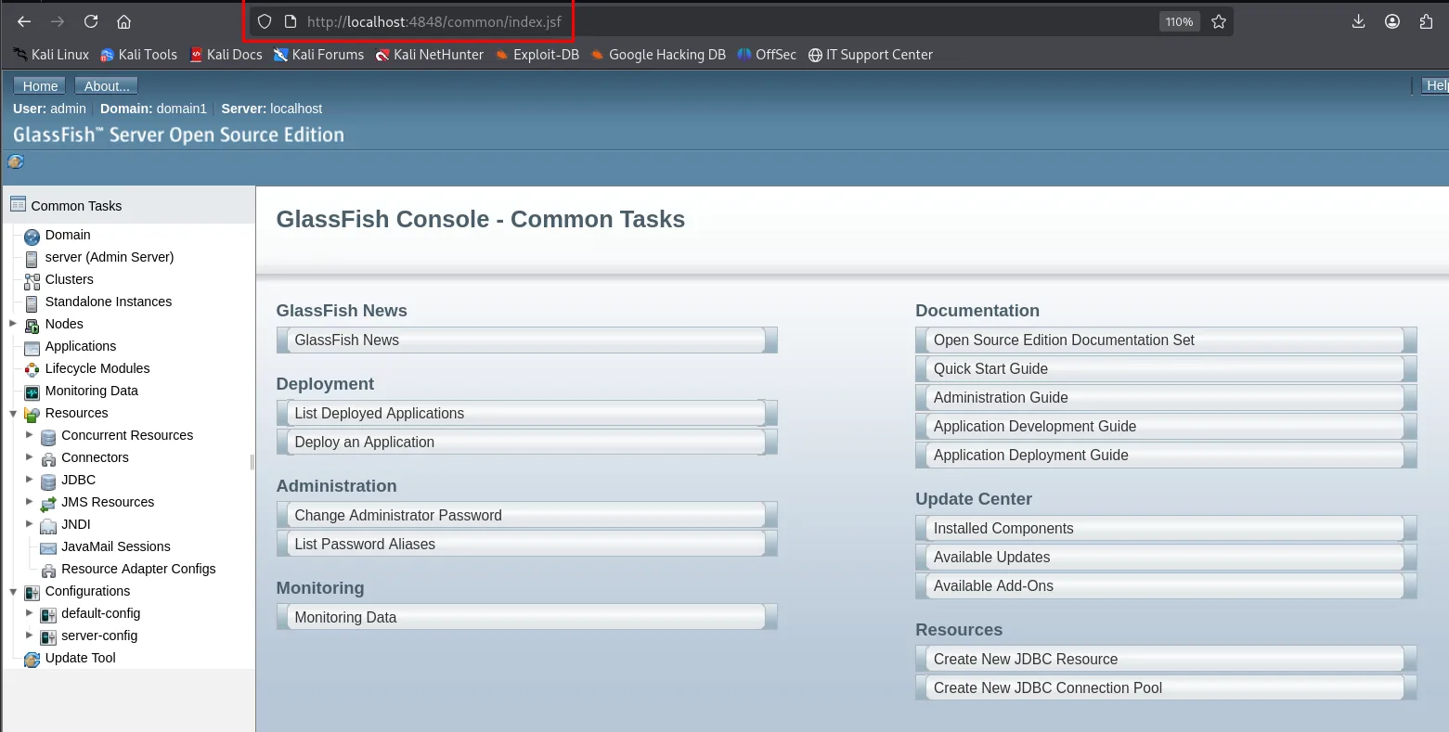Click Installed Components
Screen dimensions: 1449x732
[x=1166, y=529]
